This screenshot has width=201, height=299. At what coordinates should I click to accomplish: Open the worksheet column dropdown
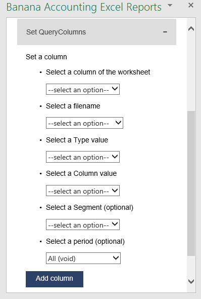pos(83,89)
